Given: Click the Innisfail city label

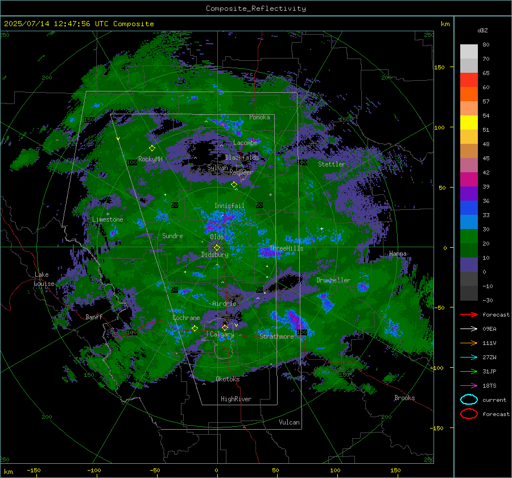Looking at the screenshot, I should tap(229, 206).
